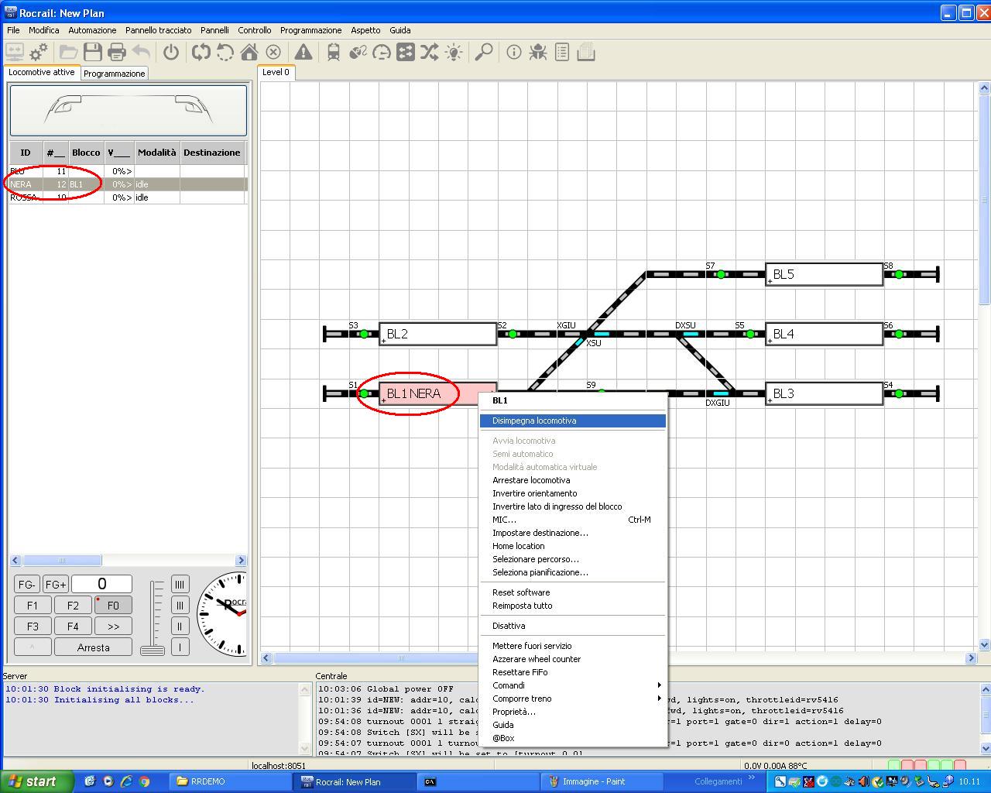Click the Windows start button
Screen dimensions: 991x793
point(37,781)
